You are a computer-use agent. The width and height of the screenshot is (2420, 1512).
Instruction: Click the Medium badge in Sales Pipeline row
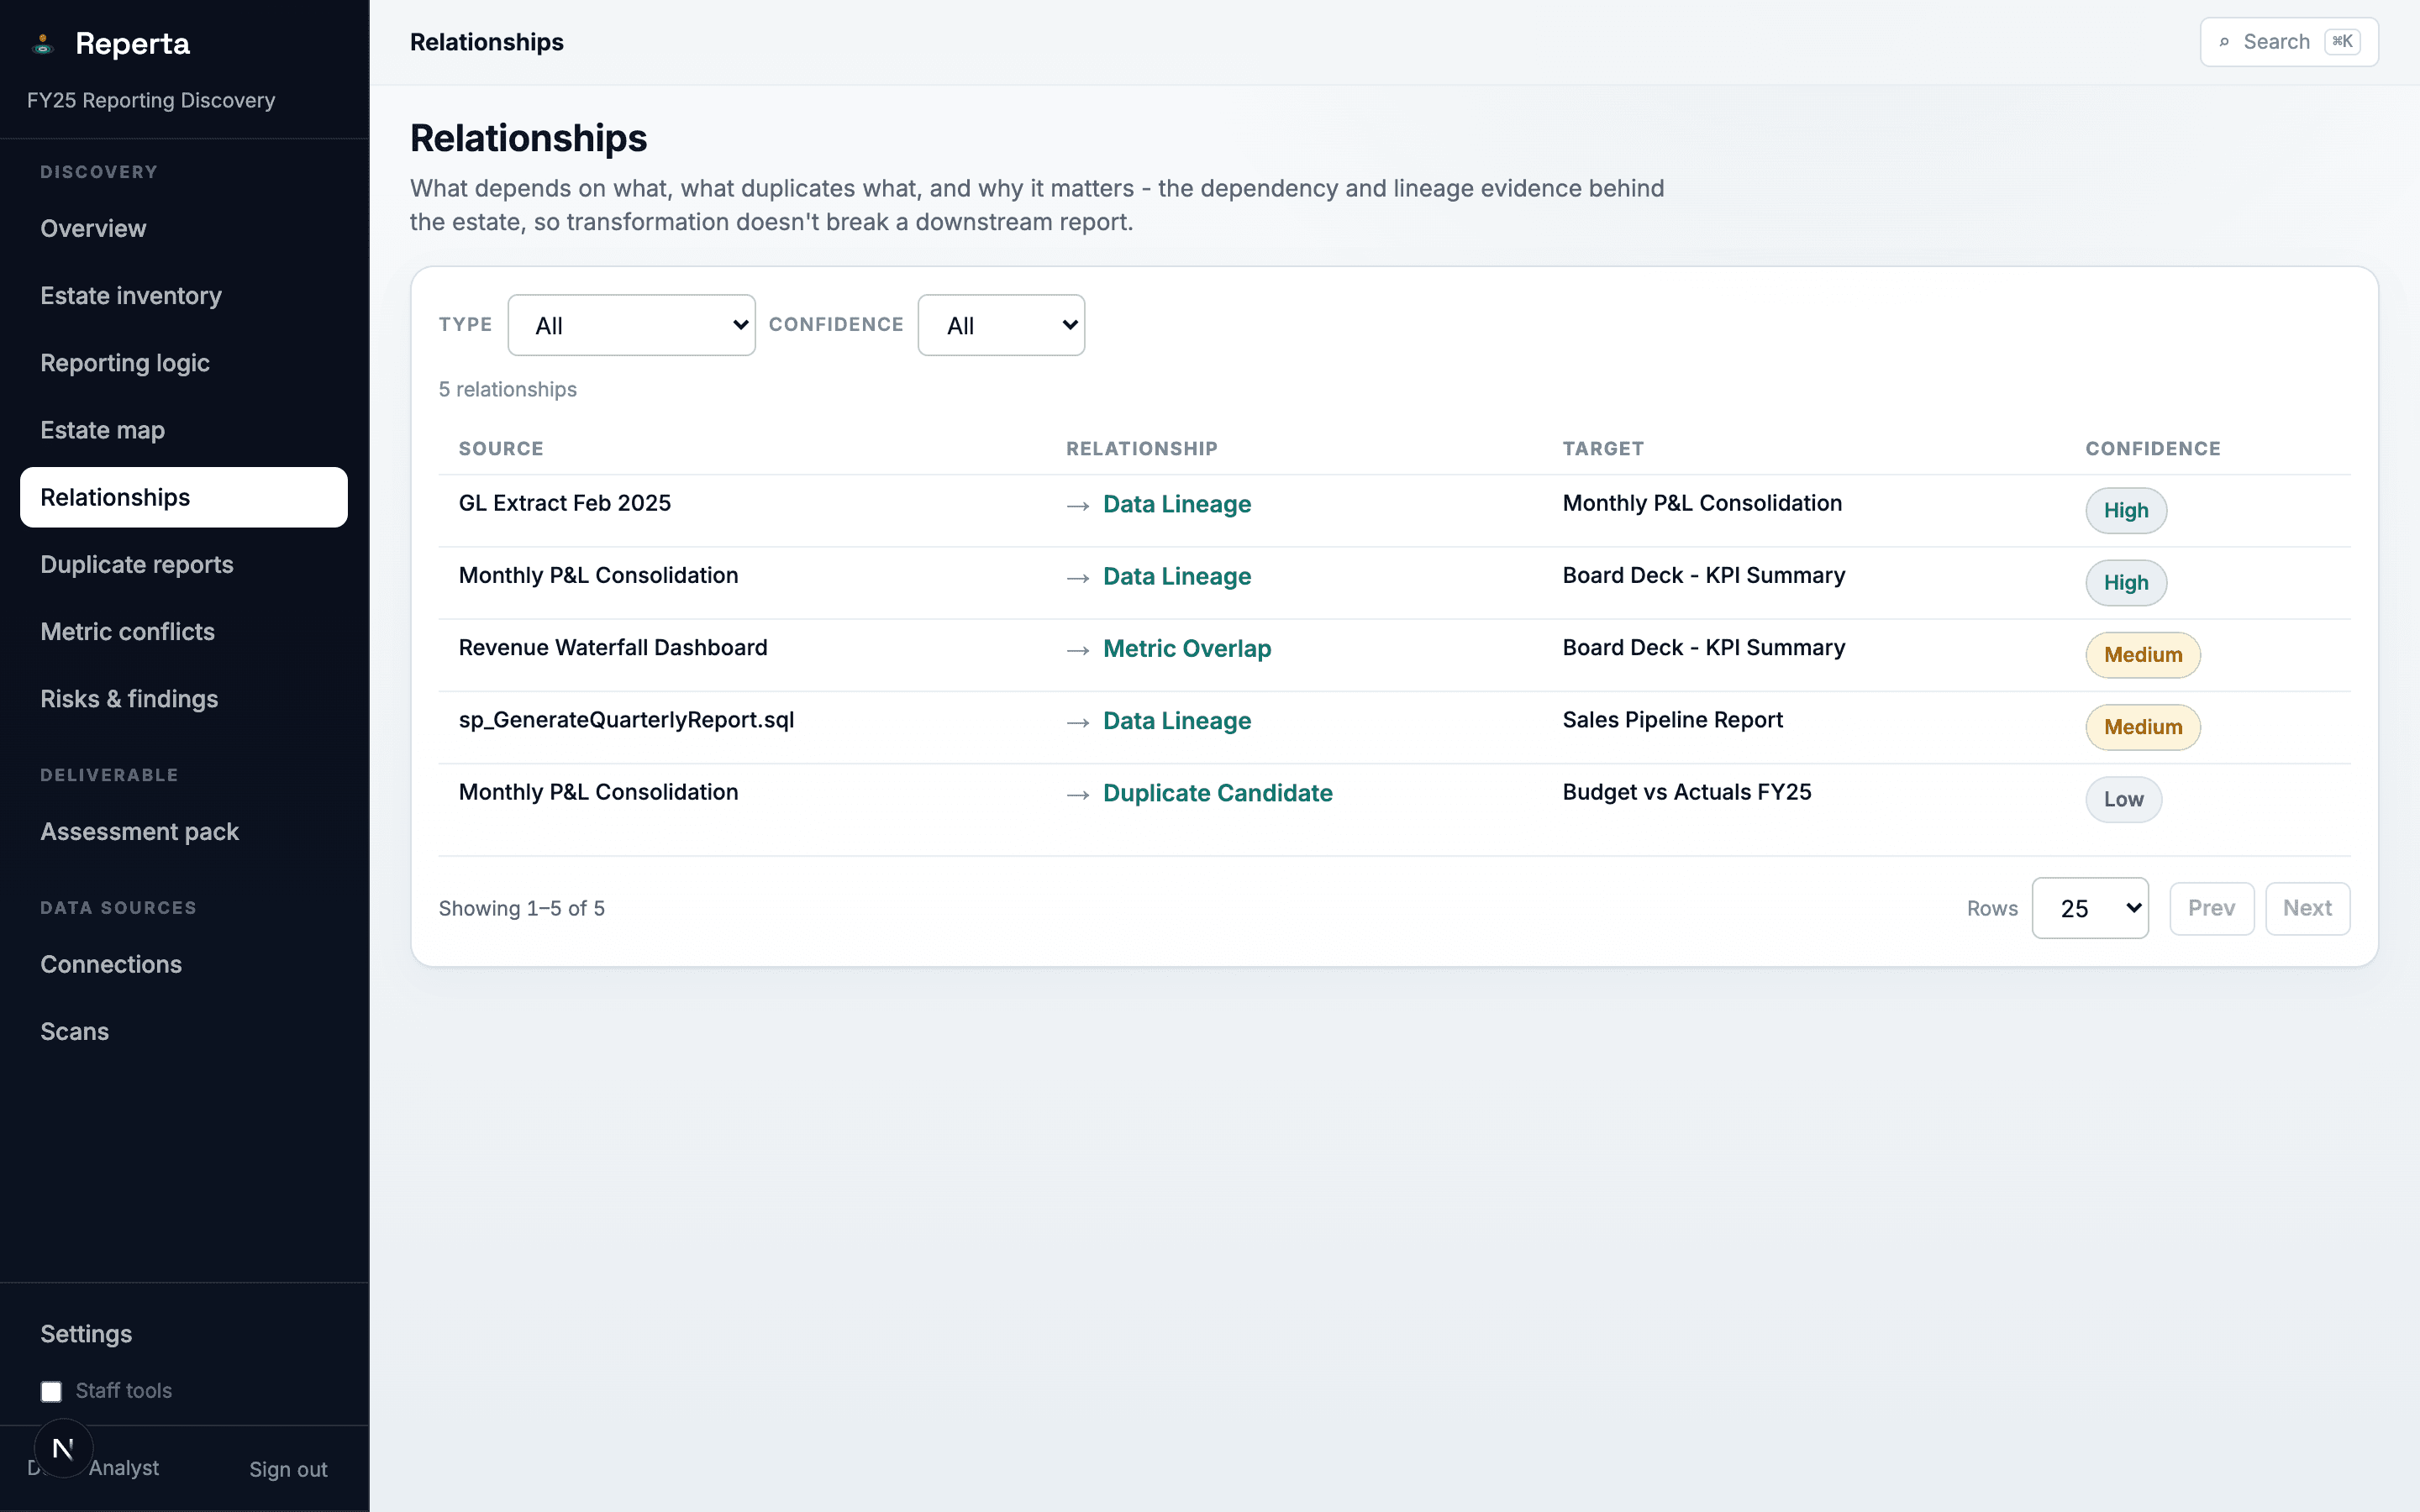2142,727
